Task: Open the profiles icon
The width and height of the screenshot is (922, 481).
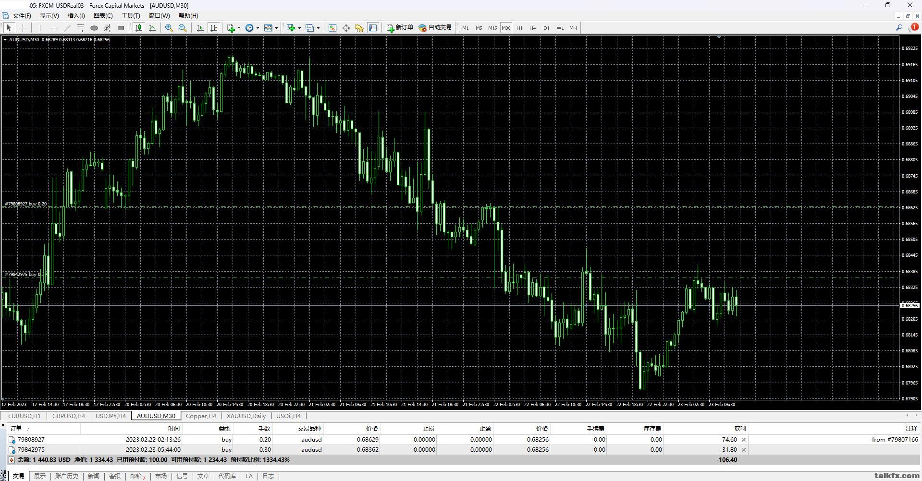Action: [310, 28]
